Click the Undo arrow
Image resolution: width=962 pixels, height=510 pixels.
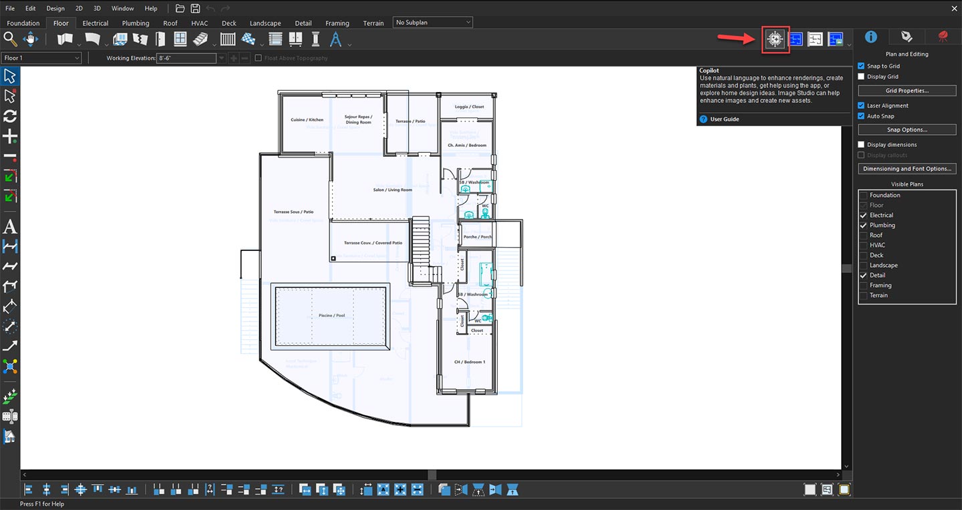pos(211,8)
